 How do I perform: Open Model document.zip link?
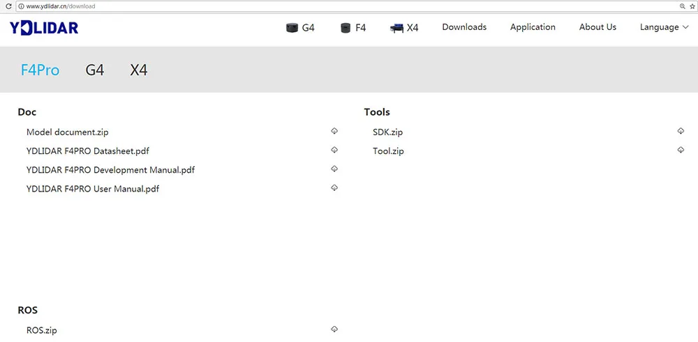[x=67, y=132]
